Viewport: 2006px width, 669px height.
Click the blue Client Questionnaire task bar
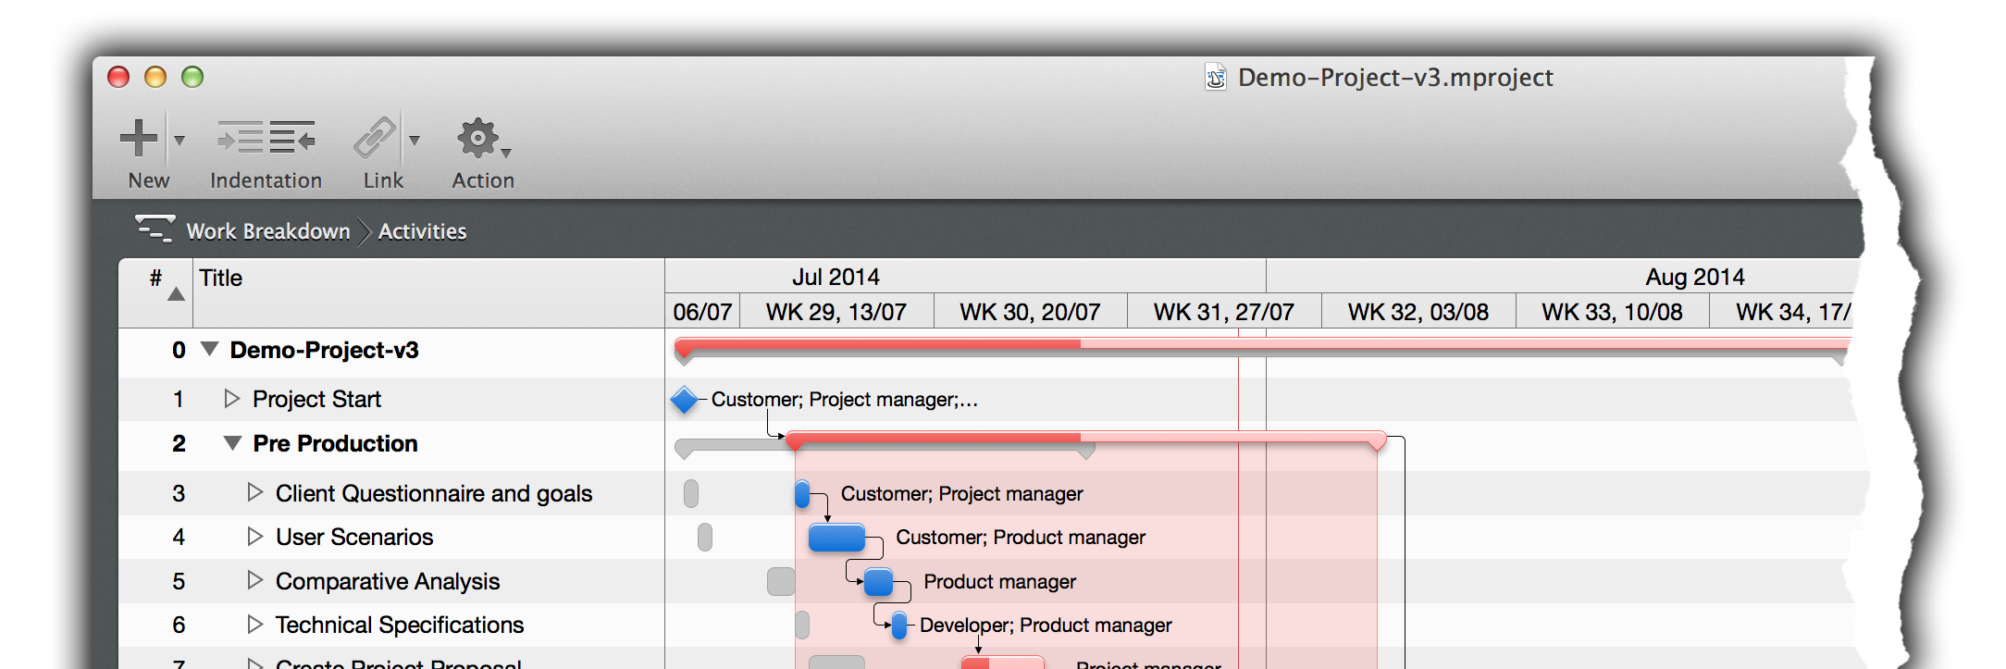(x=802, y=494)
